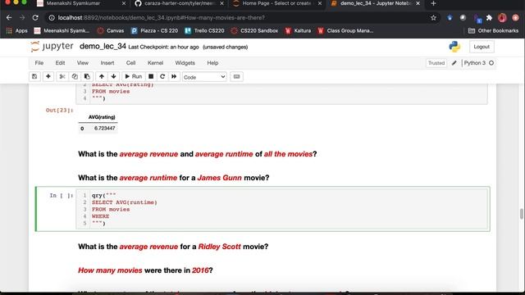525x295 pixels.
Task: Click the AVG(rating) column header
Action: coord(102,117)
